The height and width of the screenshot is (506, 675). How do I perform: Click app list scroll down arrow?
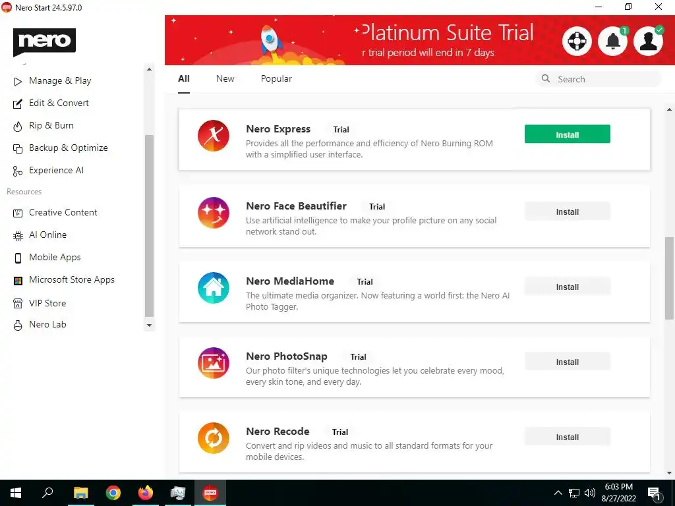[x=669, y=473]
